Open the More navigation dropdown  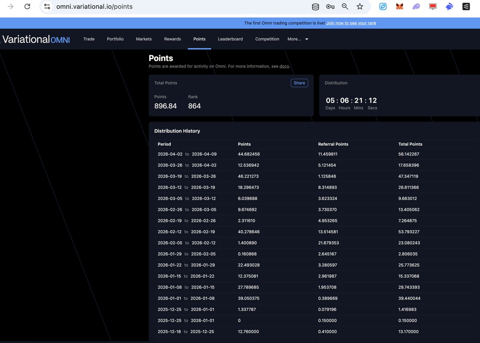tap(298, 39)
